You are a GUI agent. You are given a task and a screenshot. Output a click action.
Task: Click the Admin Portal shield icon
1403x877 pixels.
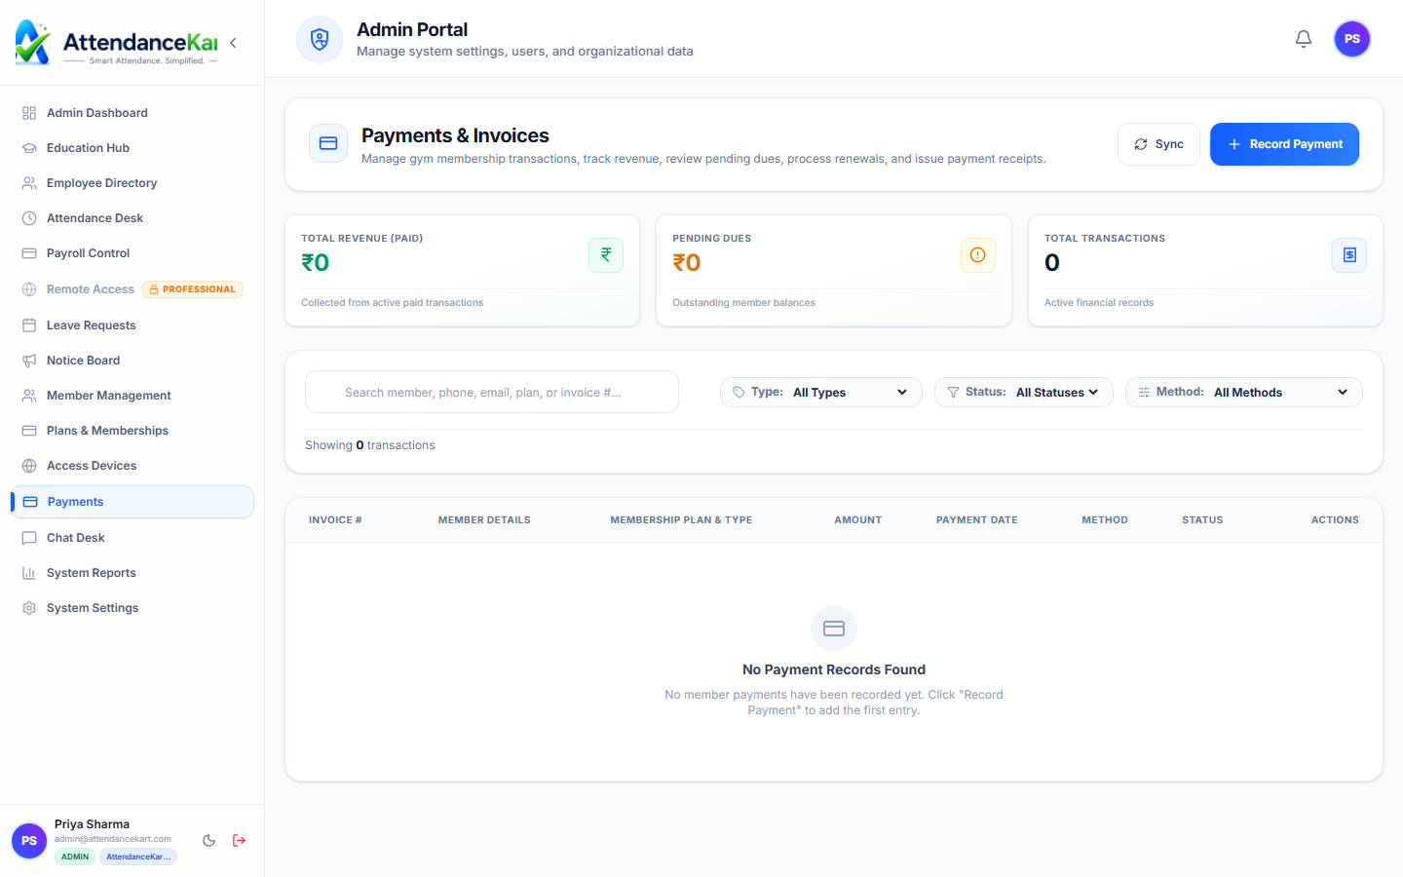pos(320,39)
